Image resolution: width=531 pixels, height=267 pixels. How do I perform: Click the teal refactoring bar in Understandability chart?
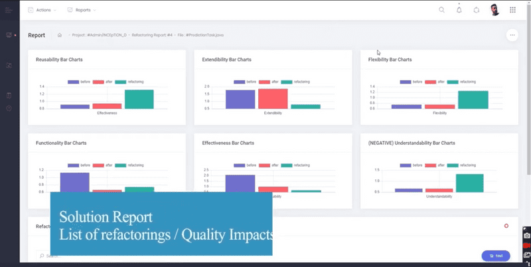click(469, 183)
